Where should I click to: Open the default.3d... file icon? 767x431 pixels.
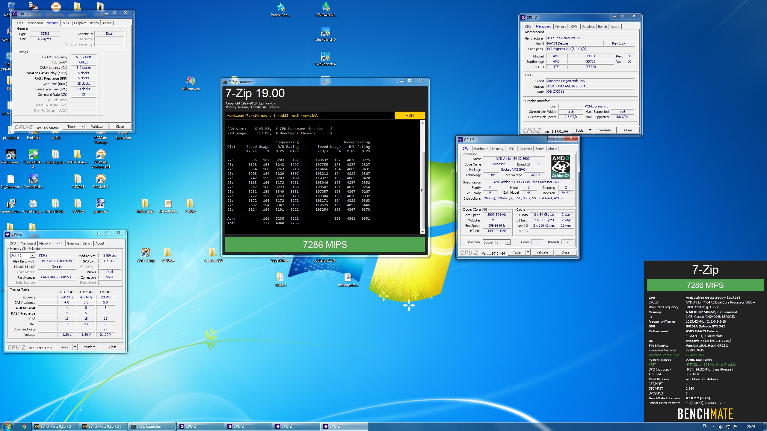[168, 206]
